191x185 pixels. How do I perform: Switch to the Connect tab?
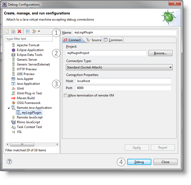tap(72, 40)
